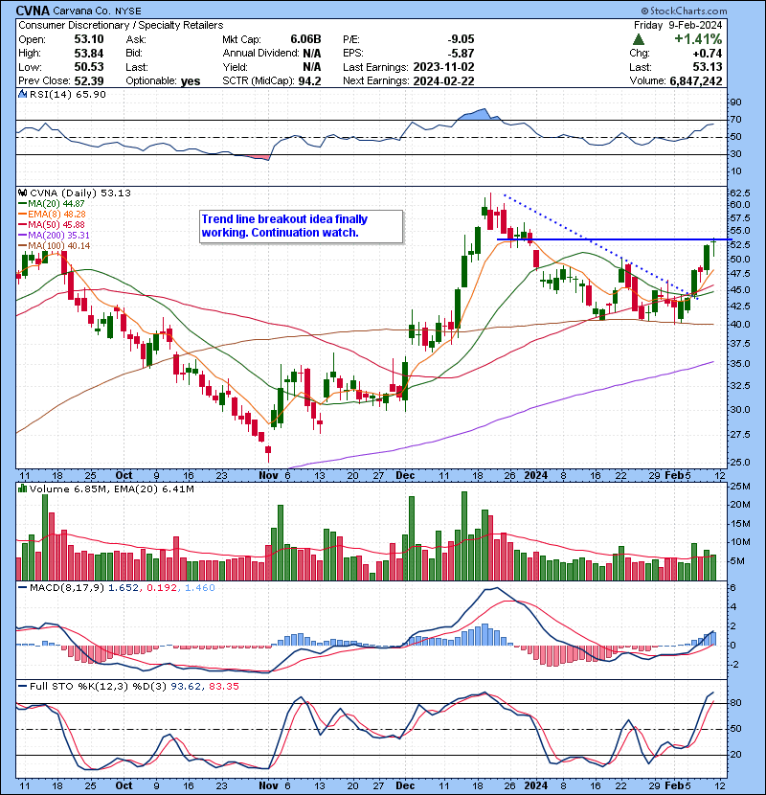This screenshot has height=795, width=766.
Task: Click the stochastic %K value 93.62
Action: pos(185,687)
